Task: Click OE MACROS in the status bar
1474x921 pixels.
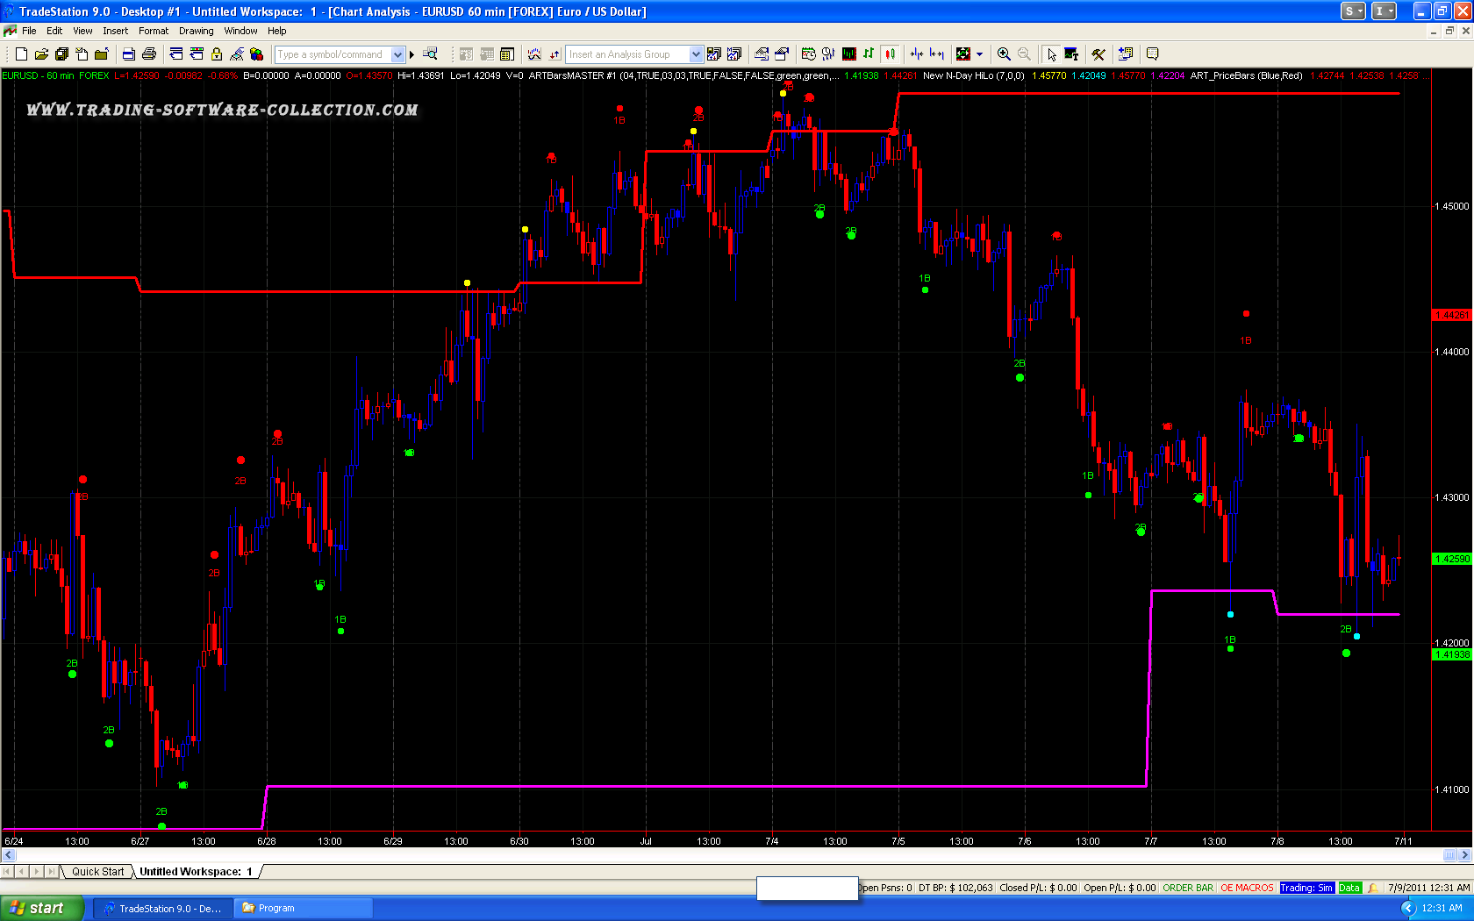Action: click(x=1246, y=888)
